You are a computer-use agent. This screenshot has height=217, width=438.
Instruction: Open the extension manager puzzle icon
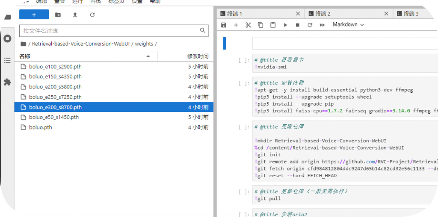8,82
